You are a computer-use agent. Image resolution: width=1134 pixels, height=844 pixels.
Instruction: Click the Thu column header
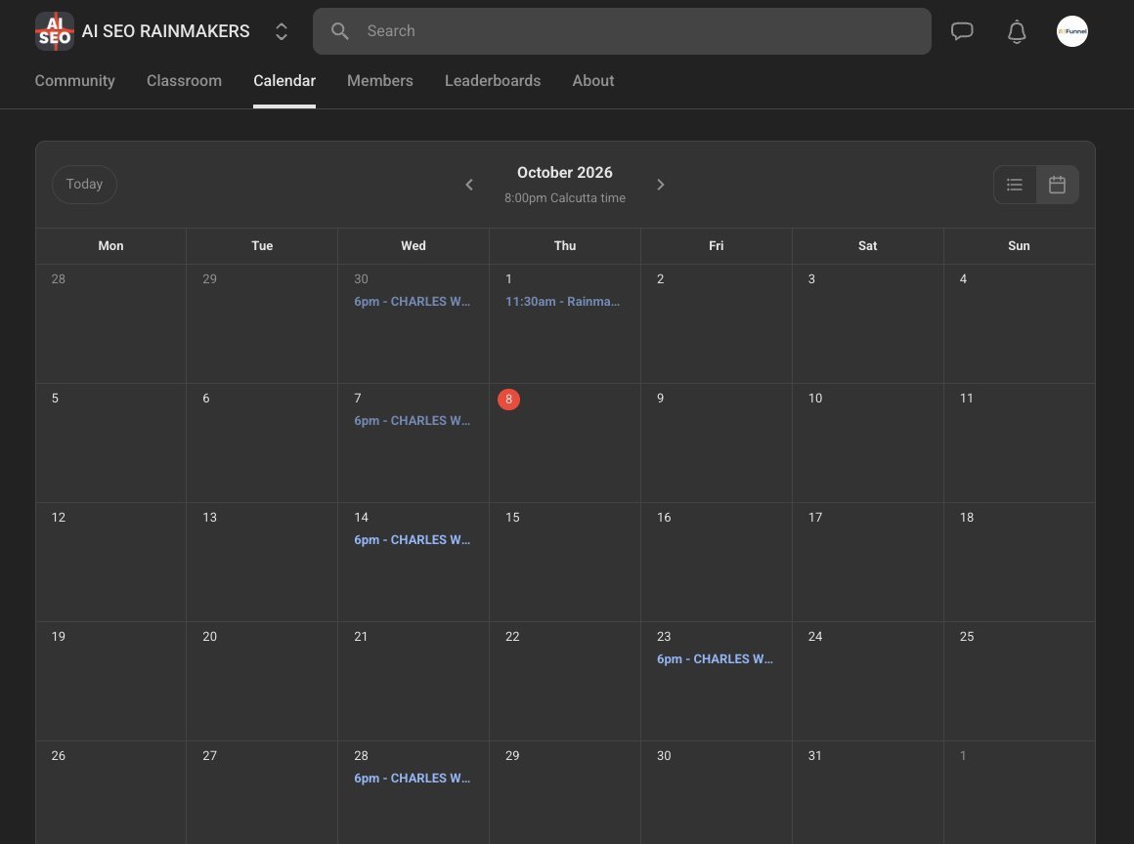coord(565,246)
